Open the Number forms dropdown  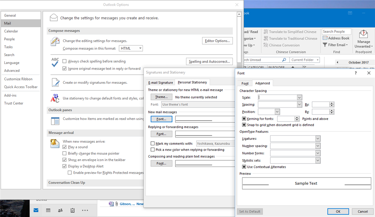[x=318, y=153]
